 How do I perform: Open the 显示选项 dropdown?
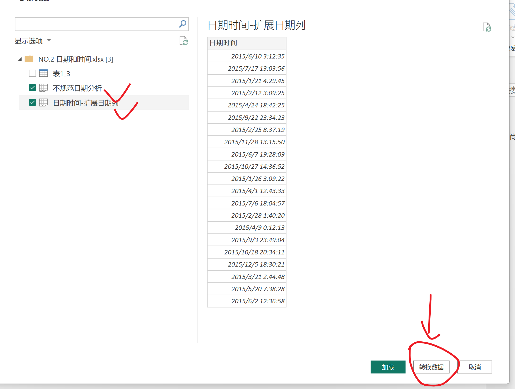(33, 41)
